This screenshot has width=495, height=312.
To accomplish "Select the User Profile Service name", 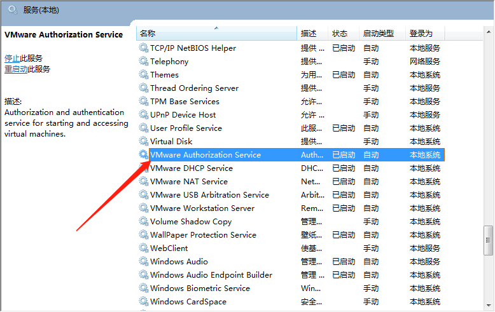I will (x=186, y=128).
